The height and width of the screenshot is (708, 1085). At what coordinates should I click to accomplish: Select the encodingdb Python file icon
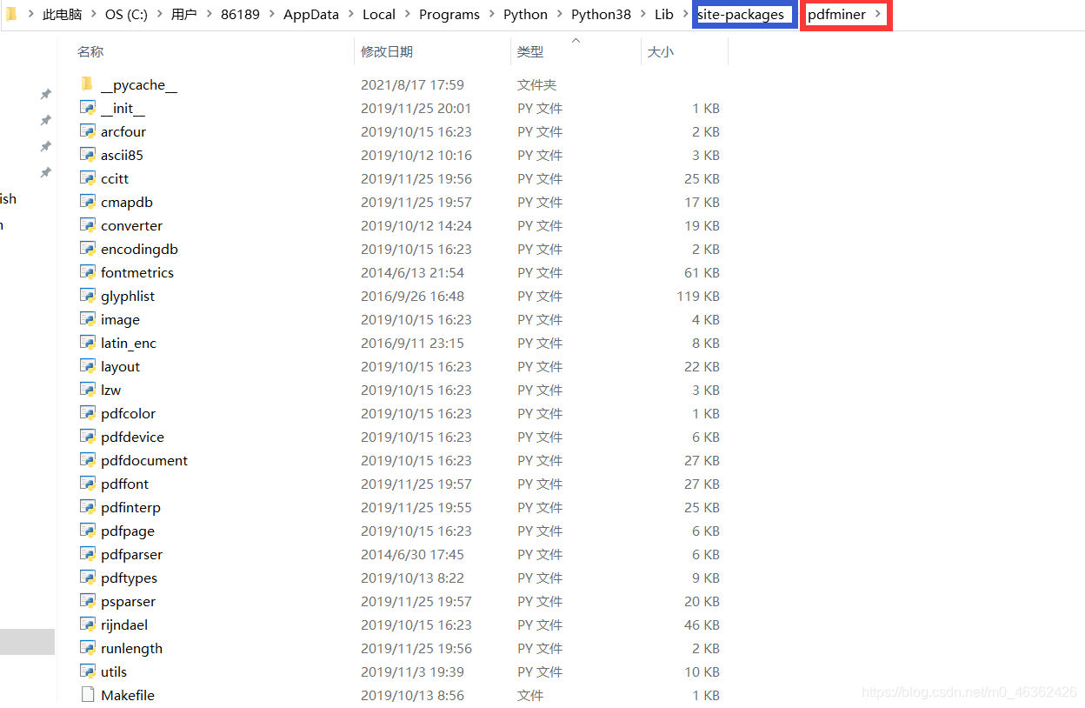click(x=88, y=248)
